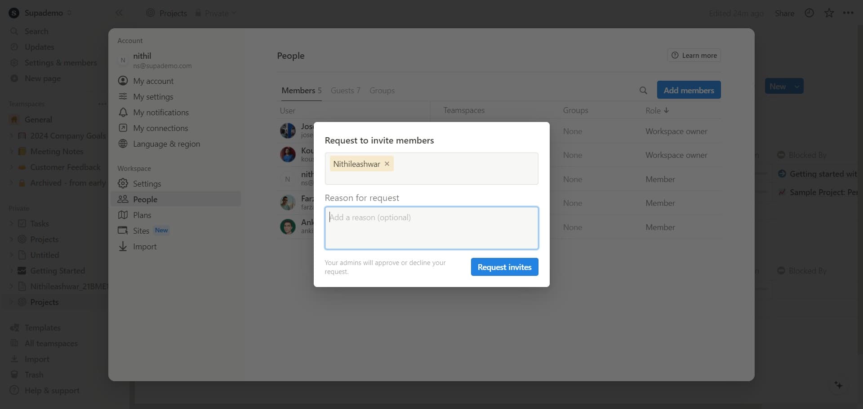Open the Sites menu item

[x=141, y=231]
